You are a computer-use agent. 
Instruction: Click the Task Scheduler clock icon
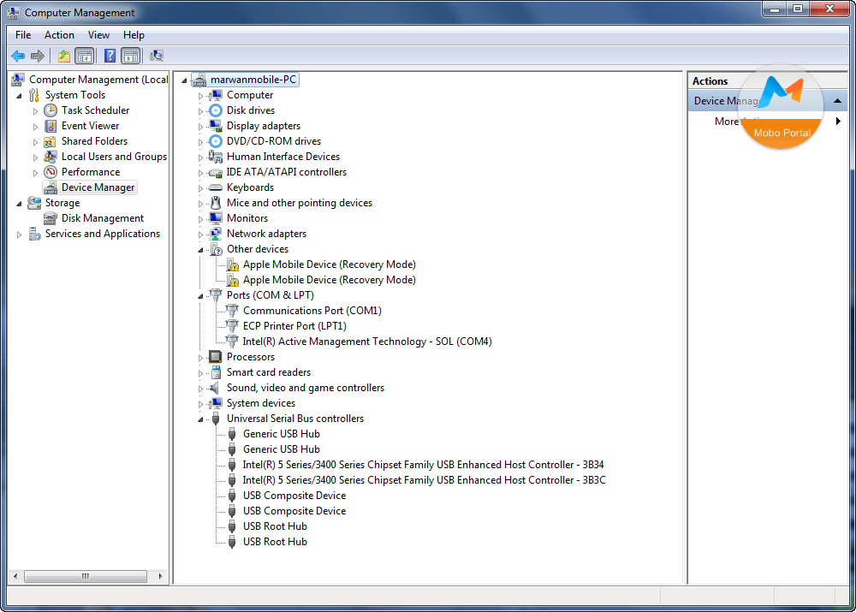51,110
